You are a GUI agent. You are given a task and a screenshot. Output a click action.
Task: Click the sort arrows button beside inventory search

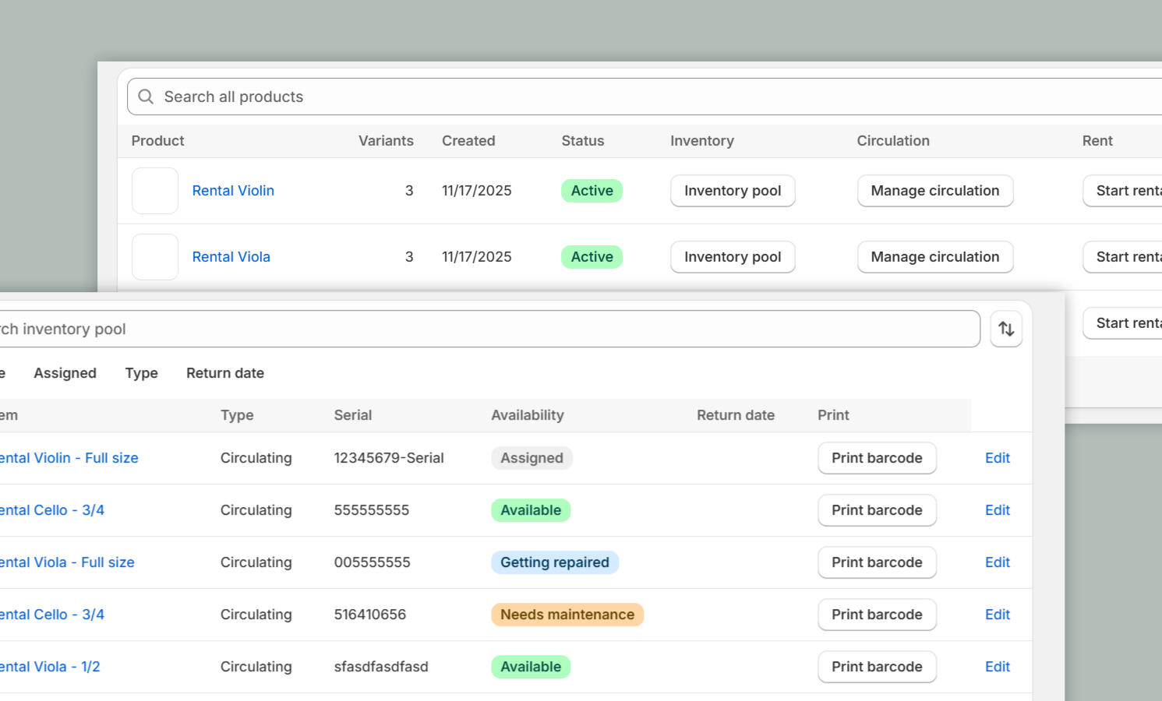tap(1006, 329)
